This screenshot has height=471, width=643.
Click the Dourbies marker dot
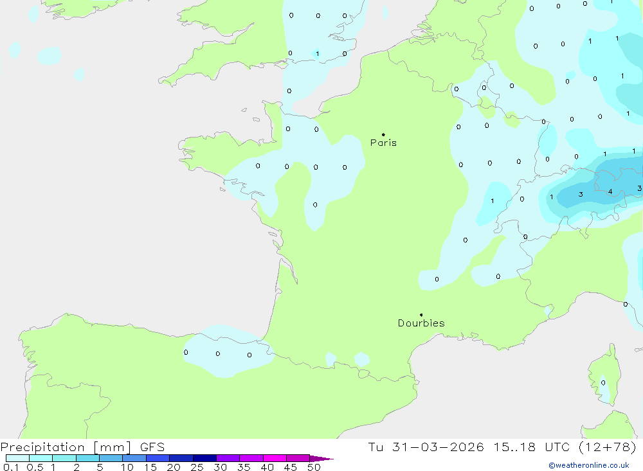421,315
